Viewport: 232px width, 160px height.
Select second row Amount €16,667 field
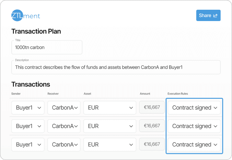pos(152,126)
